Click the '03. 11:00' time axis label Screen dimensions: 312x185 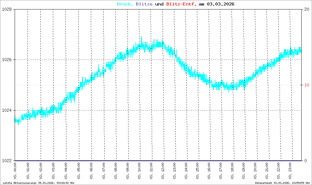pyautogui.click(x=151, y=171)
